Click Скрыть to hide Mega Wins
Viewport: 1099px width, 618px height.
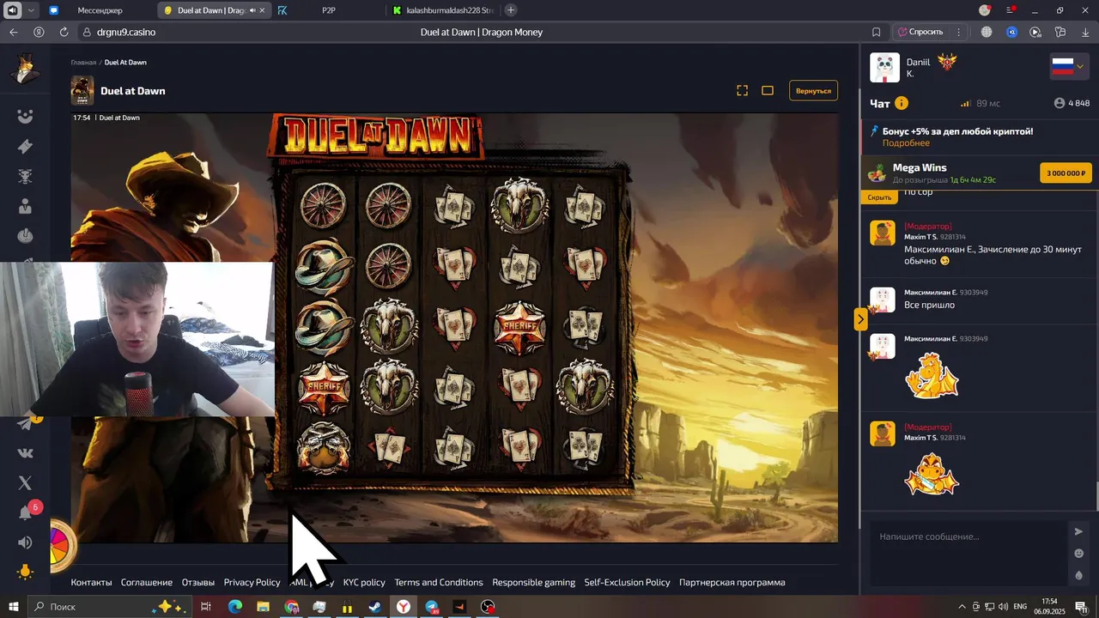tap(879, 197)
